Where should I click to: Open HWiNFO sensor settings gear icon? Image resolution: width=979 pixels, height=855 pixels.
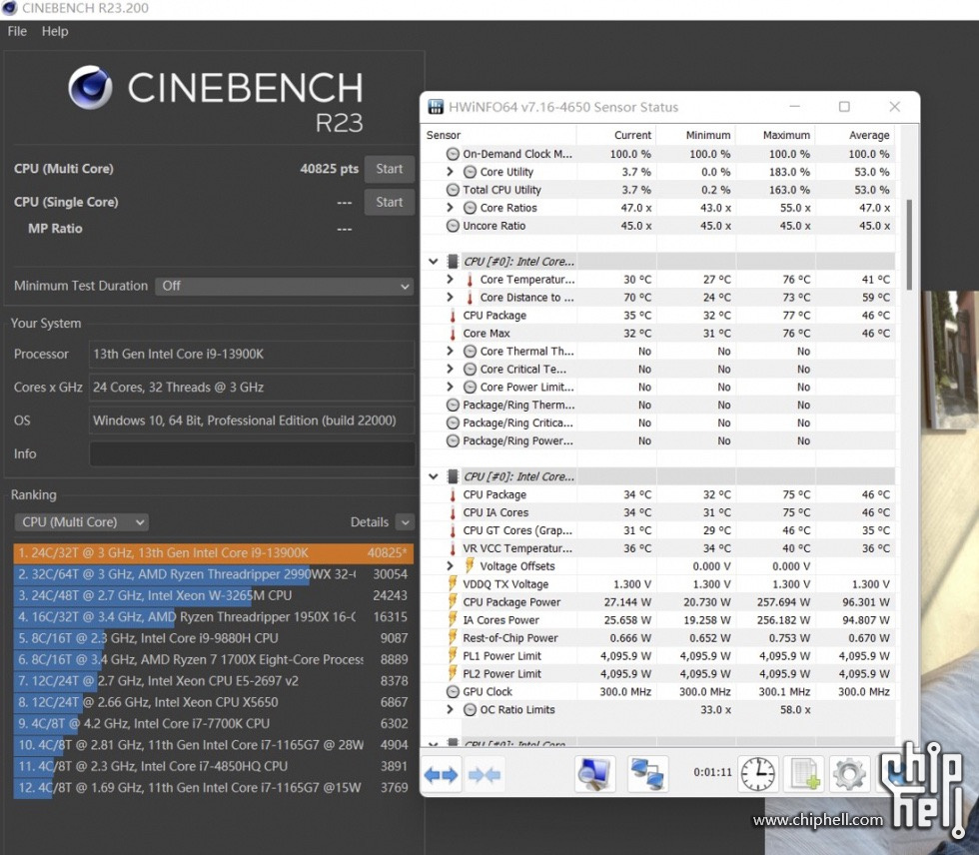[x=849, y=774]
